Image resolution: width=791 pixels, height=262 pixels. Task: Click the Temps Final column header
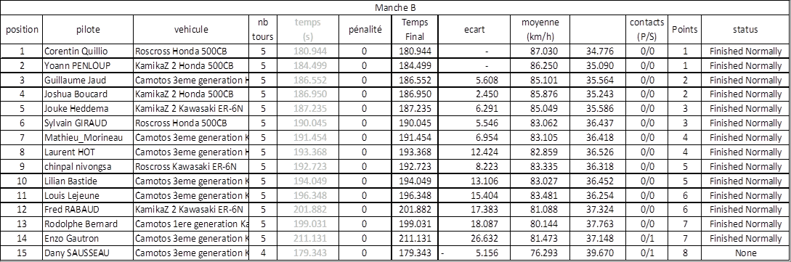click(414, 29)
